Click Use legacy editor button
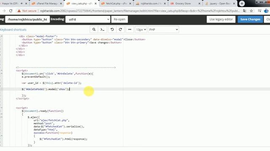 [221, 19]
